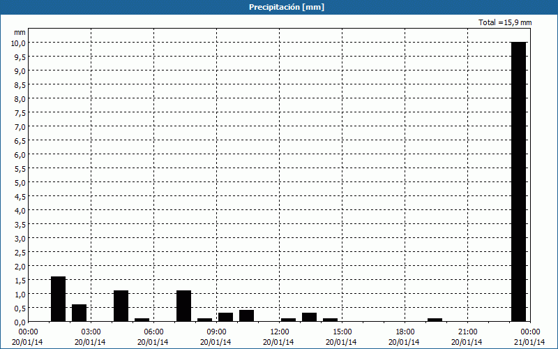Click the small bar between 18:00 and 21:00
The width and height of the screenshot is (558, 349).
435,320
